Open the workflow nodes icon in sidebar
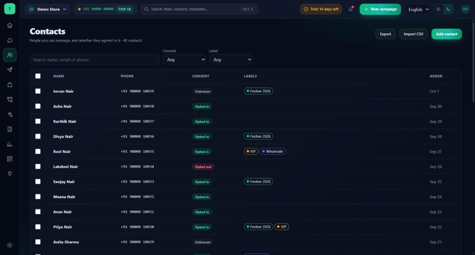The width and height of the screenshot is (475, 255). 10,99
